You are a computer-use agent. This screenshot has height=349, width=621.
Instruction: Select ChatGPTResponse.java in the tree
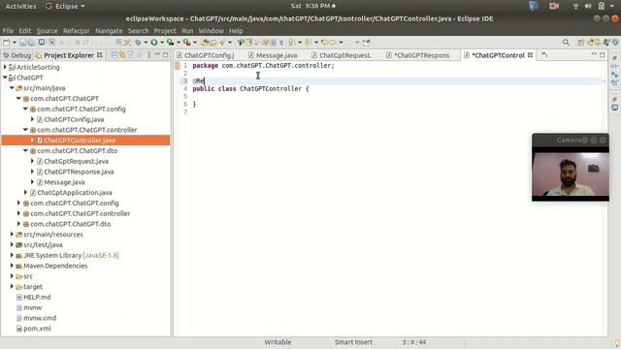point(79,172)
